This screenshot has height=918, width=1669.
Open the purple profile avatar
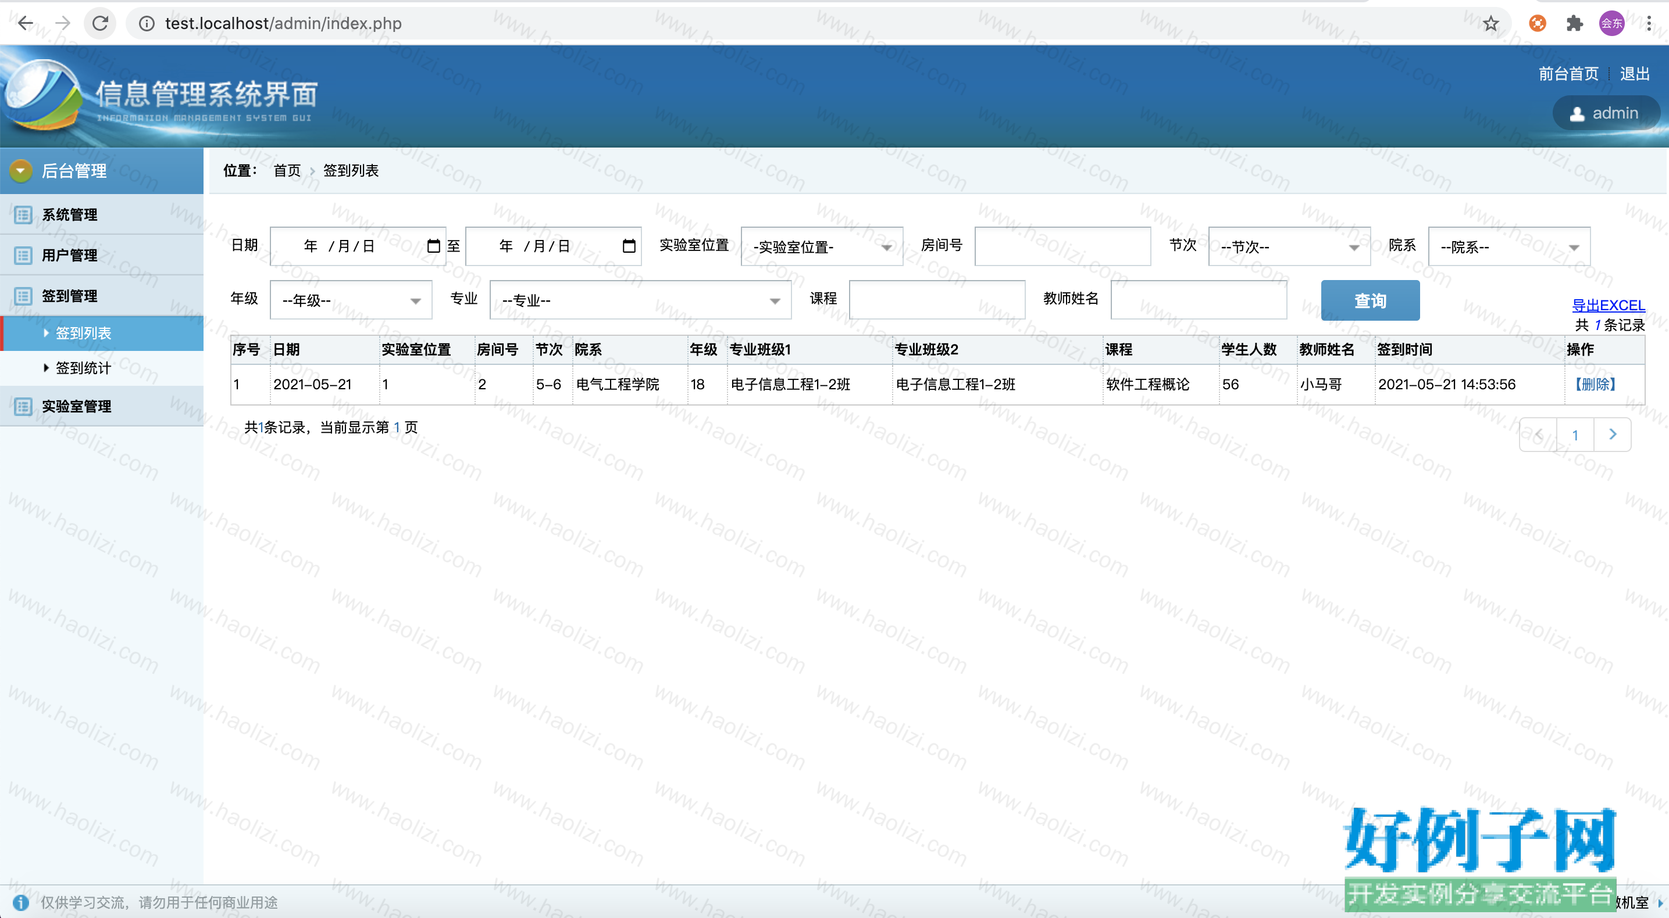(x=1611, y=23)
